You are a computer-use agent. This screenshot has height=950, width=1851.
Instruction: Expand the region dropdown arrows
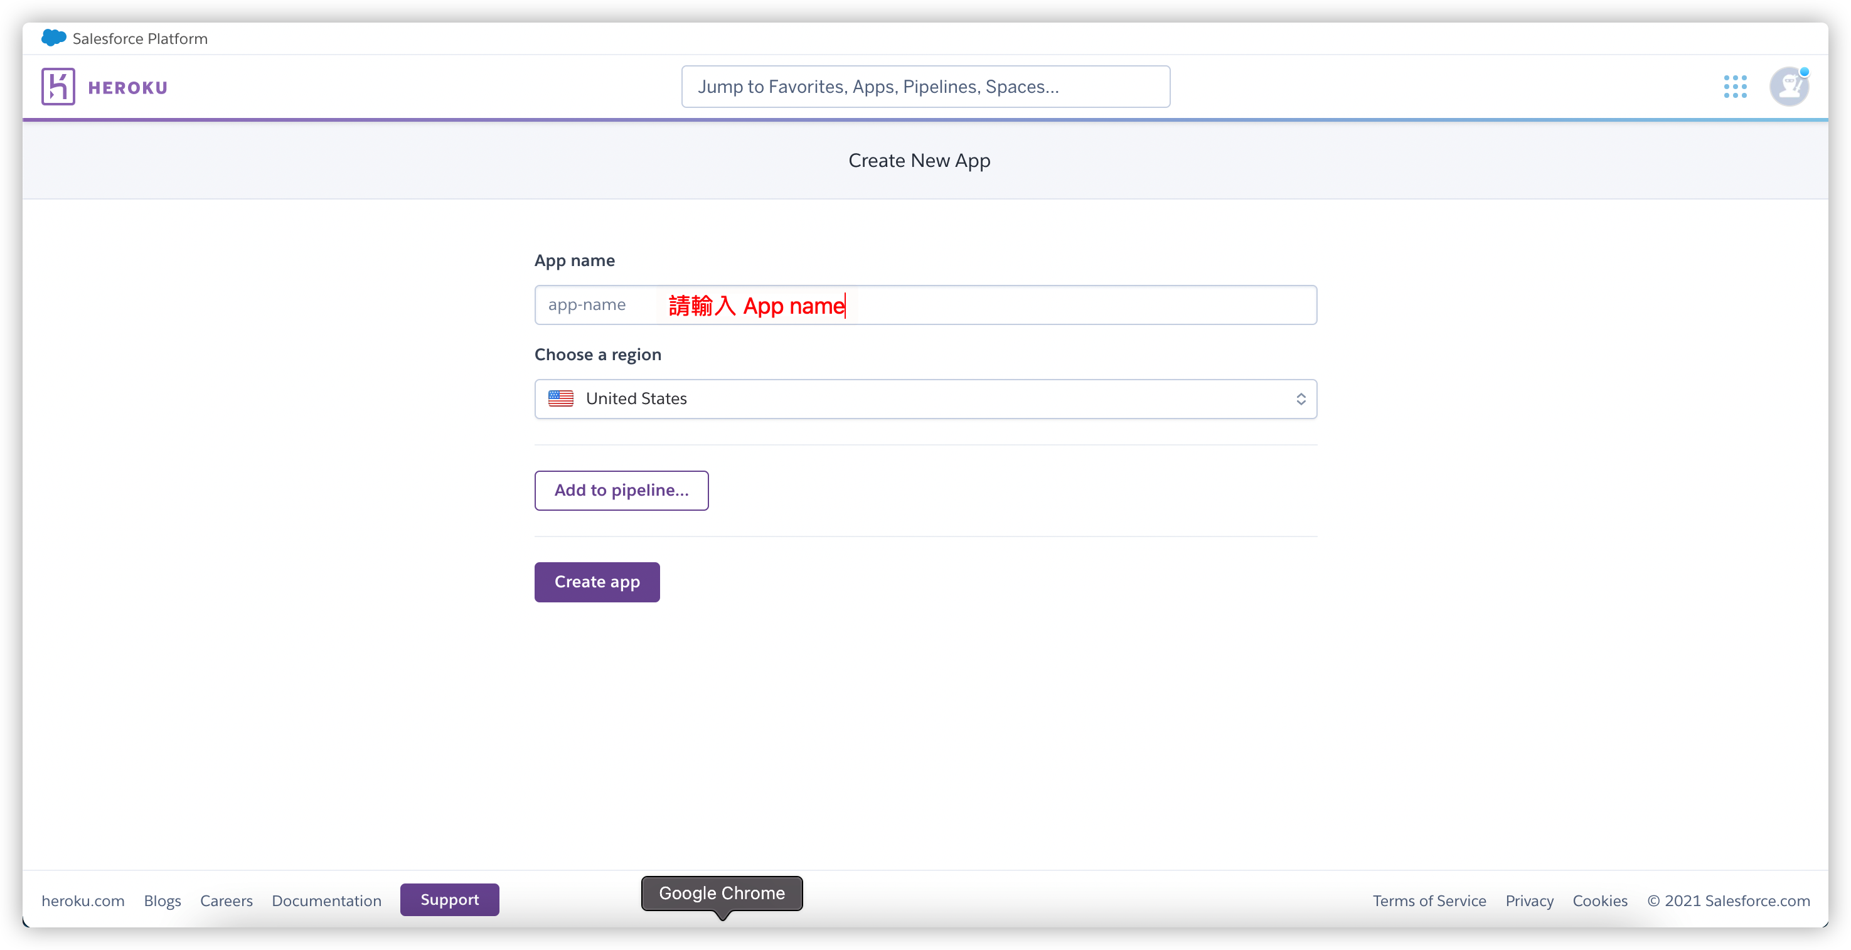click(1301, 399)
